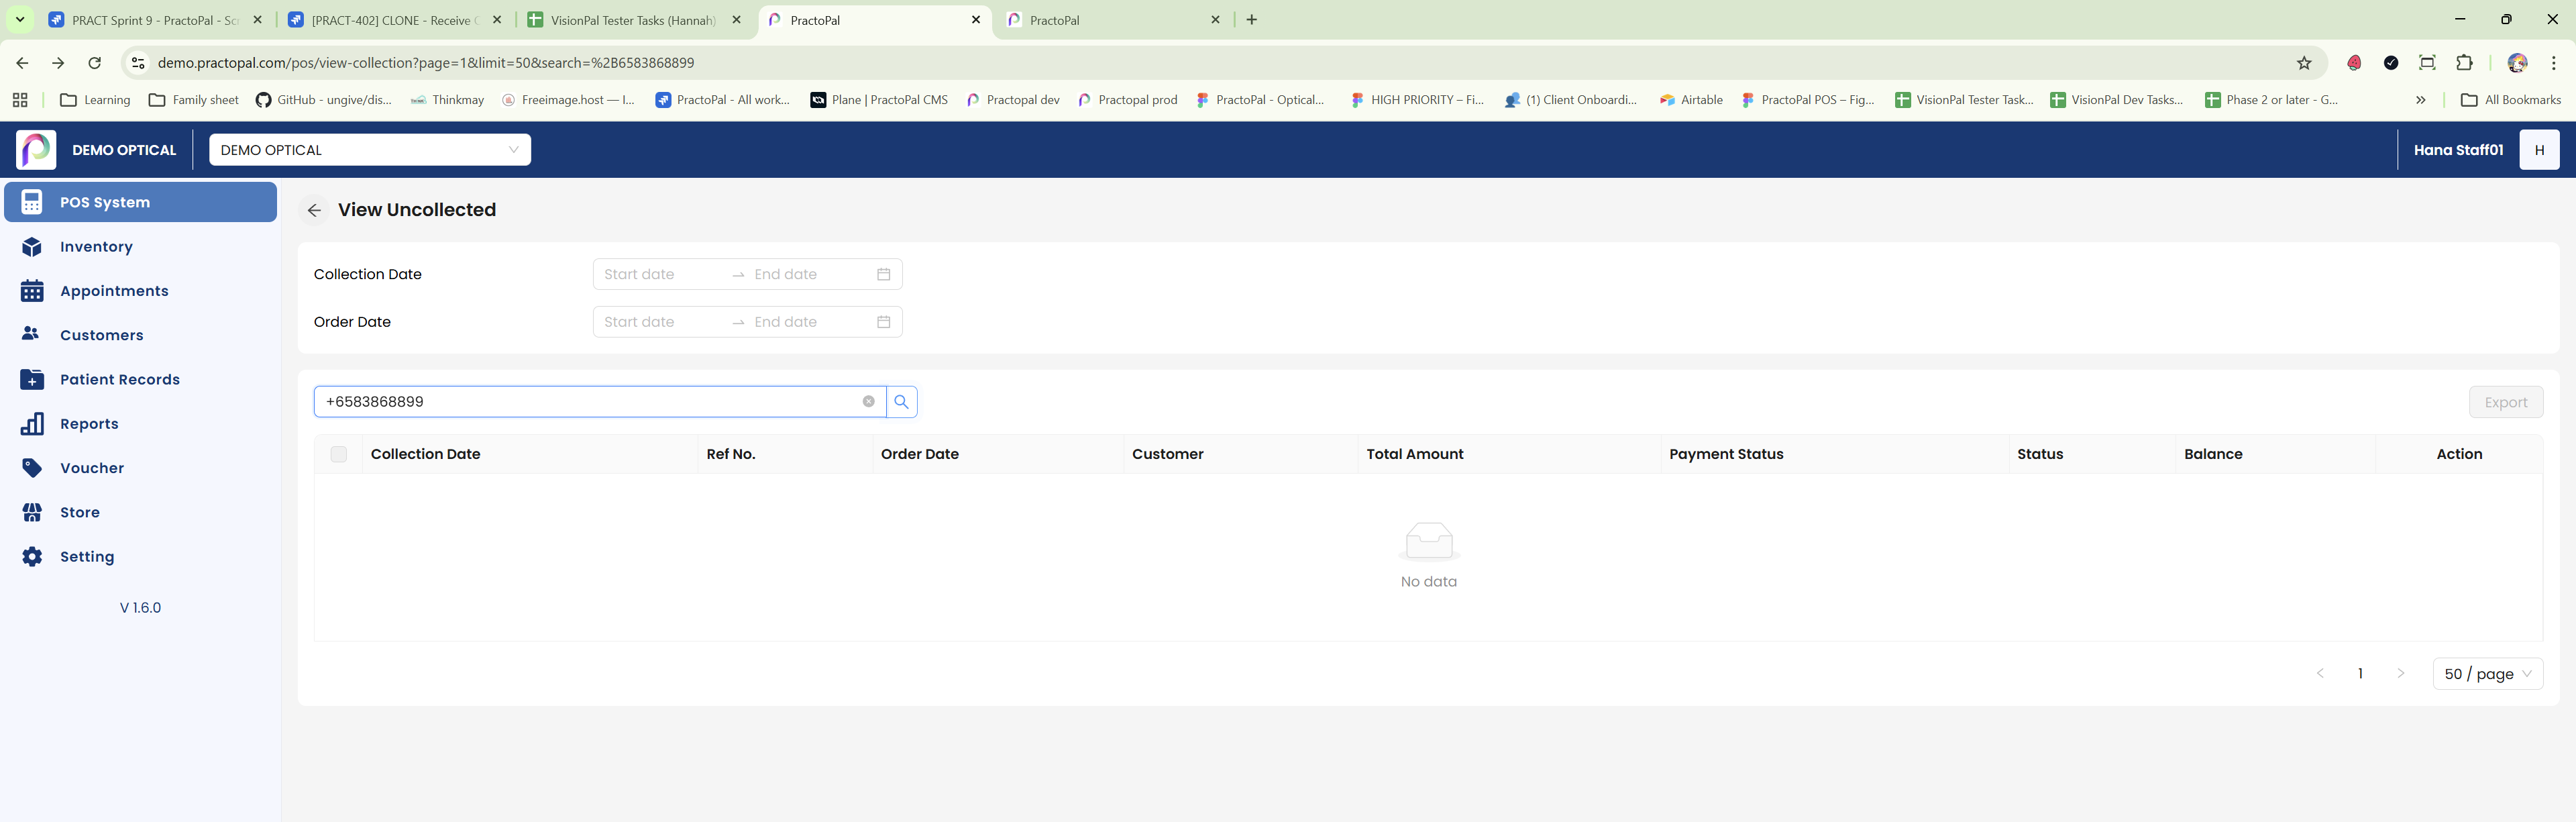Tick the select-all checkbox in table header
Viewport: 2576px width, 822px height.
click(339, 454)
